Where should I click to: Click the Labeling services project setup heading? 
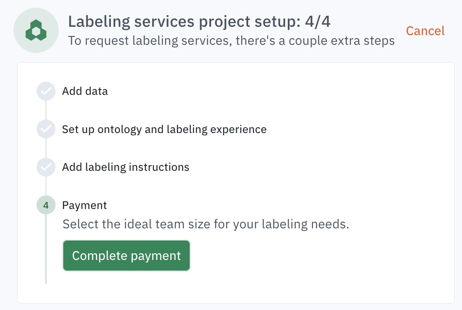click(199, 22)
